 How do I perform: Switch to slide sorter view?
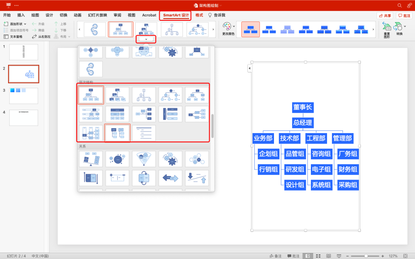(318, 256)
